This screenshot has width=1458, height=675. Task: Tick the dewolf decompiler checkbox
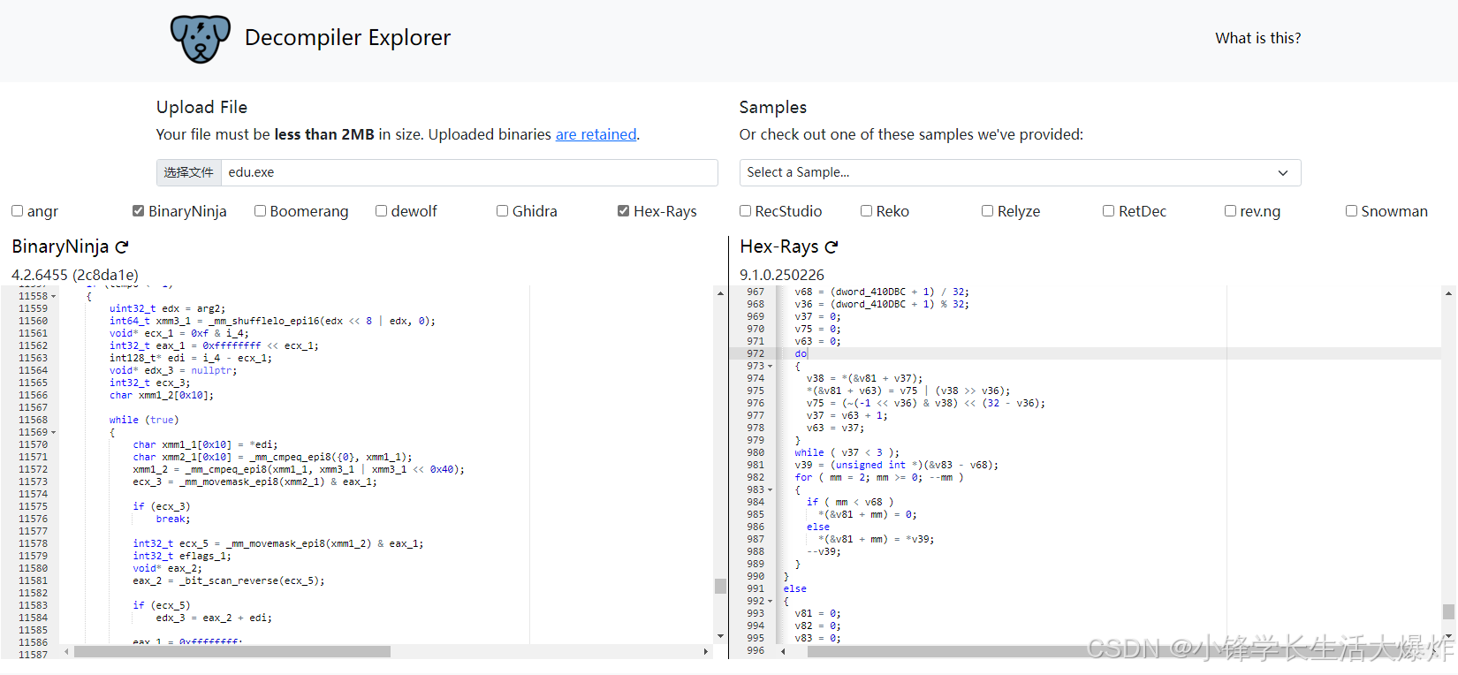(x=381, y=210)
